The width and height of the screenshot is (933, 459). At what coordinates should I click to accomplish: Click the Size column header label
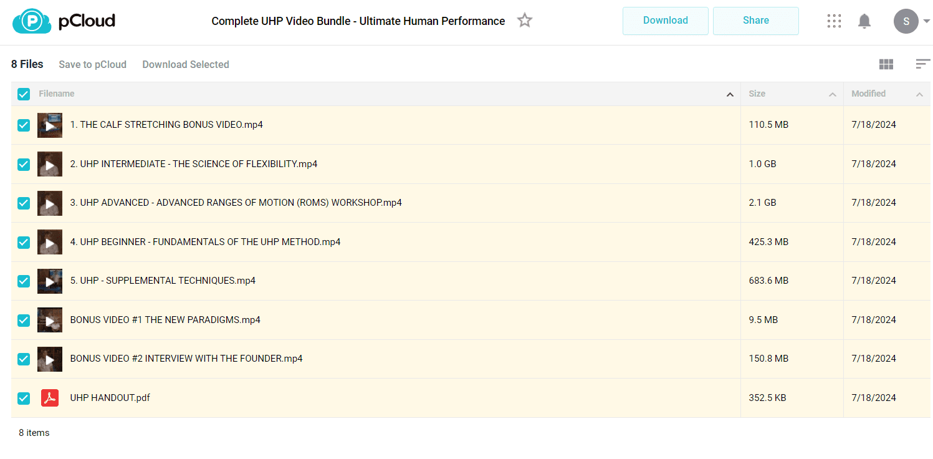tap(757, 94)
